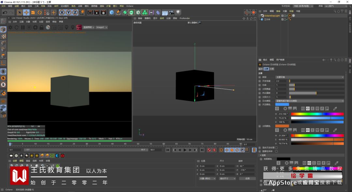Image resolution: width=352 pixels, height=192 pixels.
Task: Pick sky color with the eyedropper
Action: click(335, 109)
